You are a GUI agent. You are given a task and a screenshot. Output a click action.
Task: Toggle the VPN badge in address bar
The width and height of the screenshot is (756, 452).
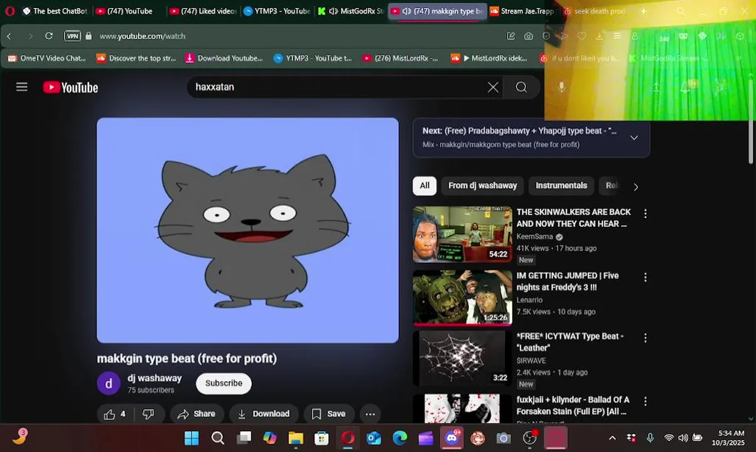72,36
